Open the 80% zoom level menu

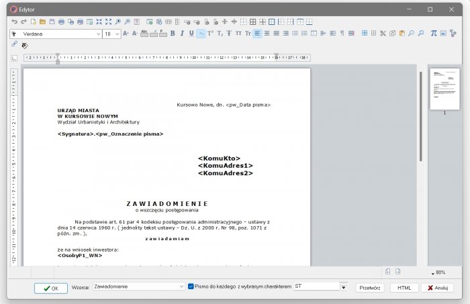438,272
